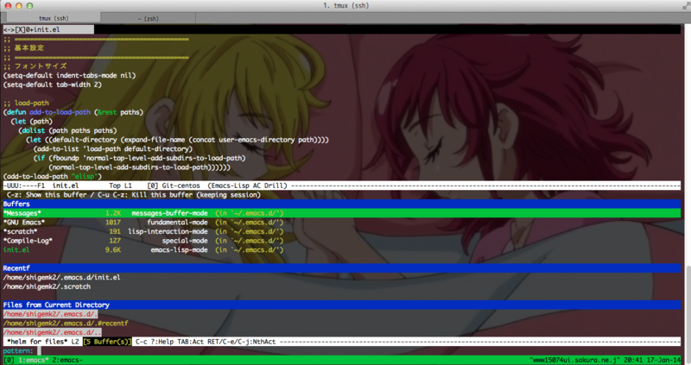Click tmux window 1:emacs* in status bar
Screen dimensions: 691x365
[34, 360]
